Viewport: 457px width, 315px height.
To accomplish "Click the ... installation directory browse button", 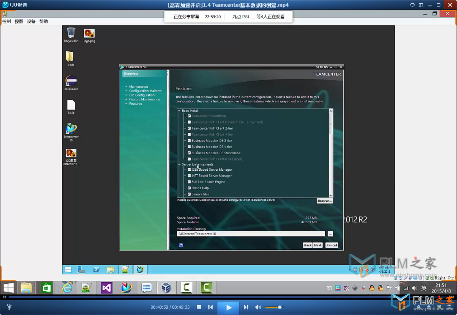I will coord(330,234).
